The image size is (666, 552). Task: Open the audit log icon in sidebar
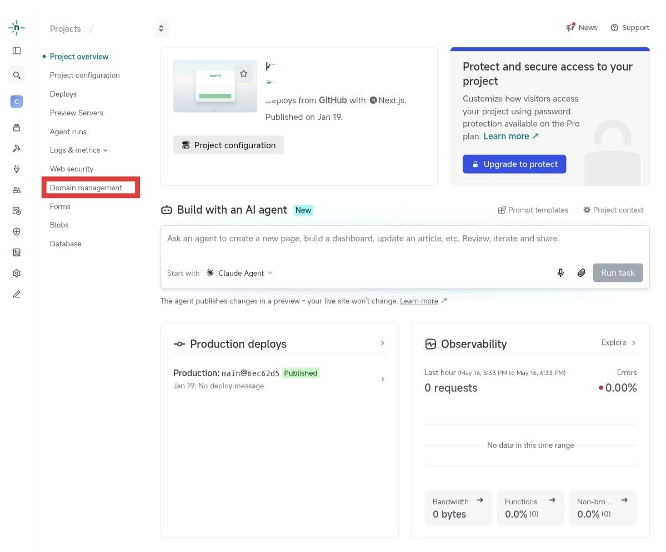pyautogui.click(x=17, y=211)
